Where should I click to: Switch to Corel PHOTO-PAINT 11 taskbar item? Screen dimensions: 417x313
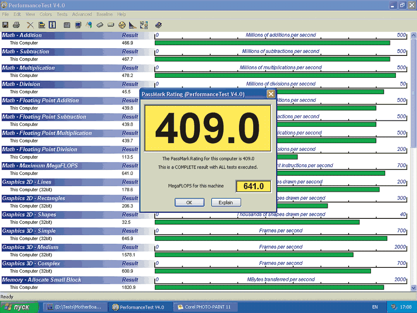click(205, 307)
